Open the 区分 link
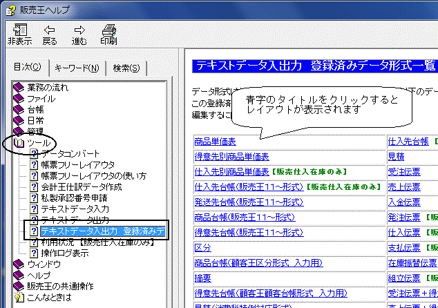The height and width of the screenshot is (308, 438). coord(203,248)
